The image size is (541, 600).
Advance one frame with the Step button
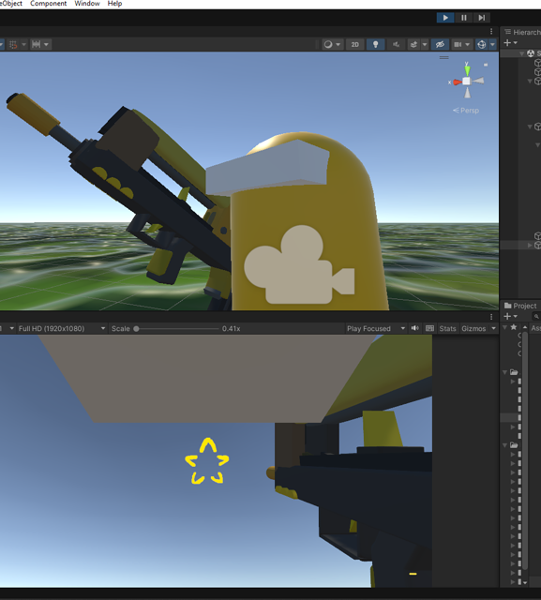coord(482,18)
